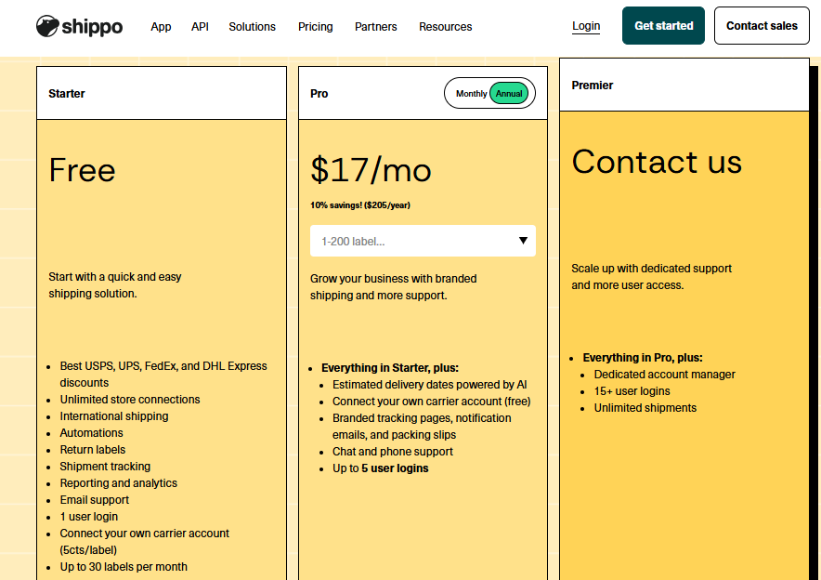The height and width of the screenshot is (580, 821).
Task: Click 10% savings ($205/year) text
Action: tap(360, 205)
